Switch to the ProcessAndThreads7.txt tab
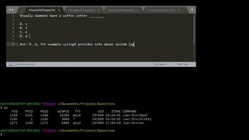Image resolution: width=249 pixels, height=140 pixels. 42,10
